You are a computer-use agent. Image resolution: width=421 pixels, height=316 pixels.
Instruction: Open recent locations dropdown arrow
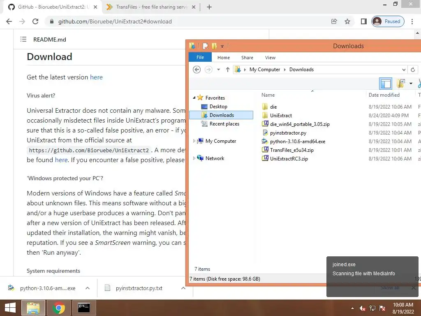click(219, 70)
